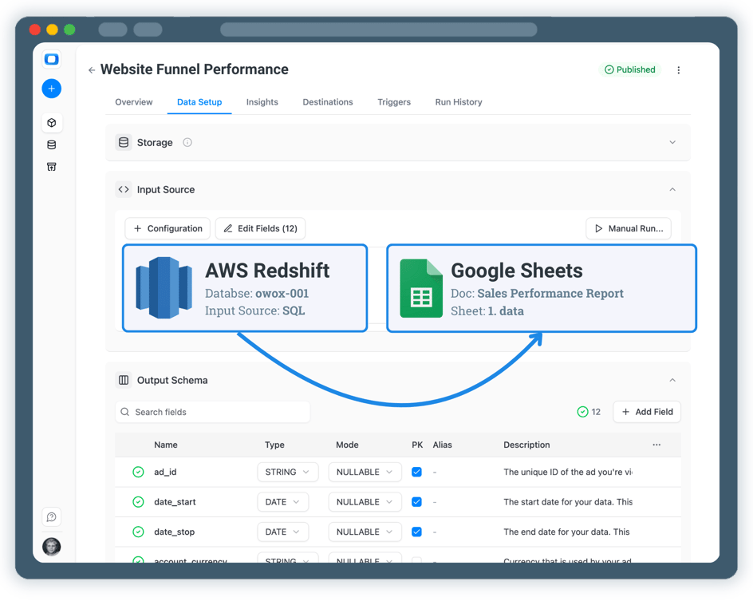
Task: Switch to the Run History tab
Action: [459, 102]
